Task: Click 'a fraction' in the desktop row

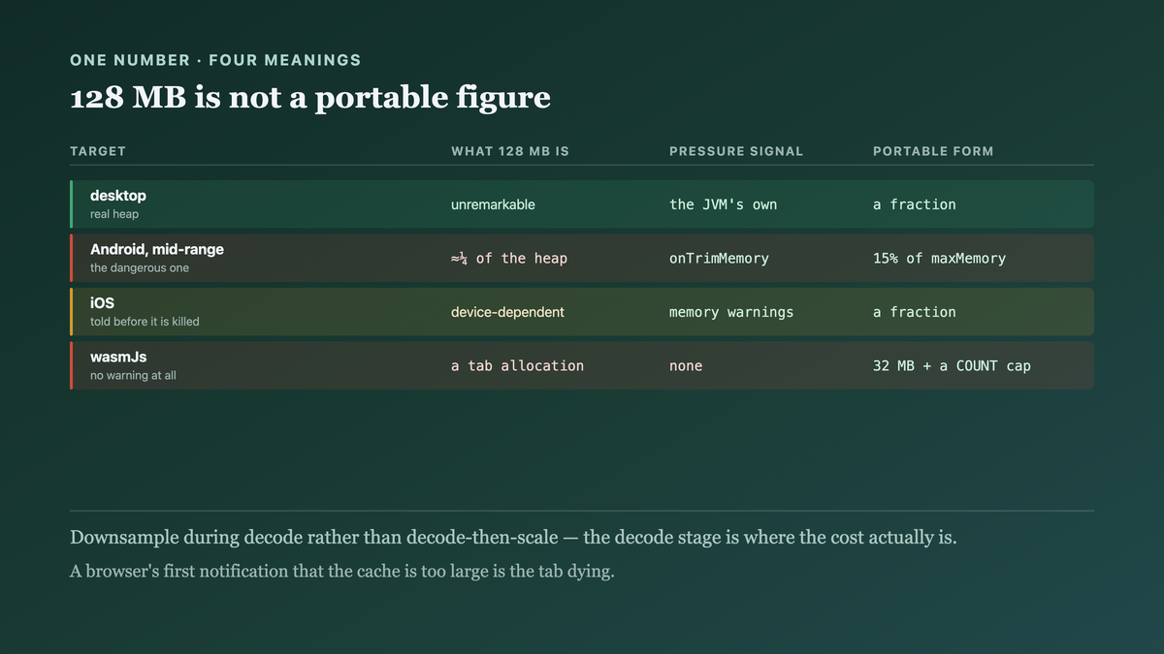Action: [x=914, y=204]
